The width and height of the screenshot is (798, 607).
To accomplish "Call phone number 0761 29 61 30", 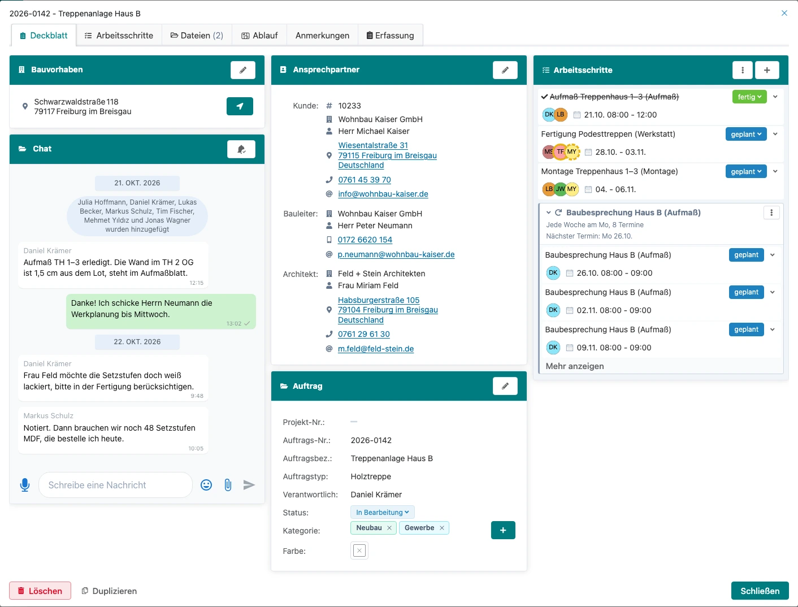I will click(364, 334).
